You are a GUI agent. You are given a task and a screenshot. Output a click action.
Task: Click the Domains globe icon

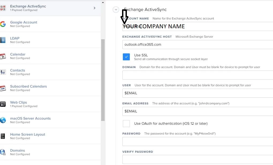pos(3,152)
